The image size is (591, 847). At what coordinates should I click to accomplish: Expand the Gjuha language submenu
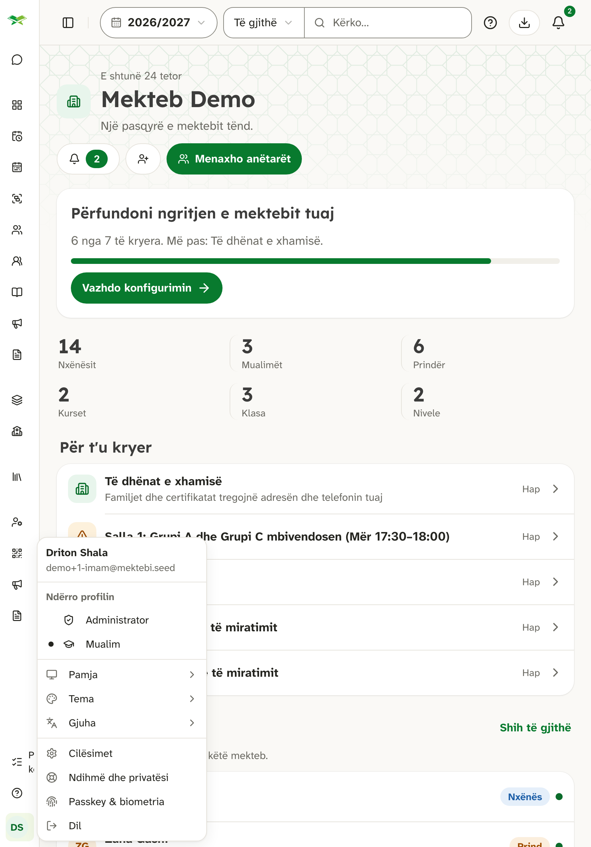pos(122,723)
